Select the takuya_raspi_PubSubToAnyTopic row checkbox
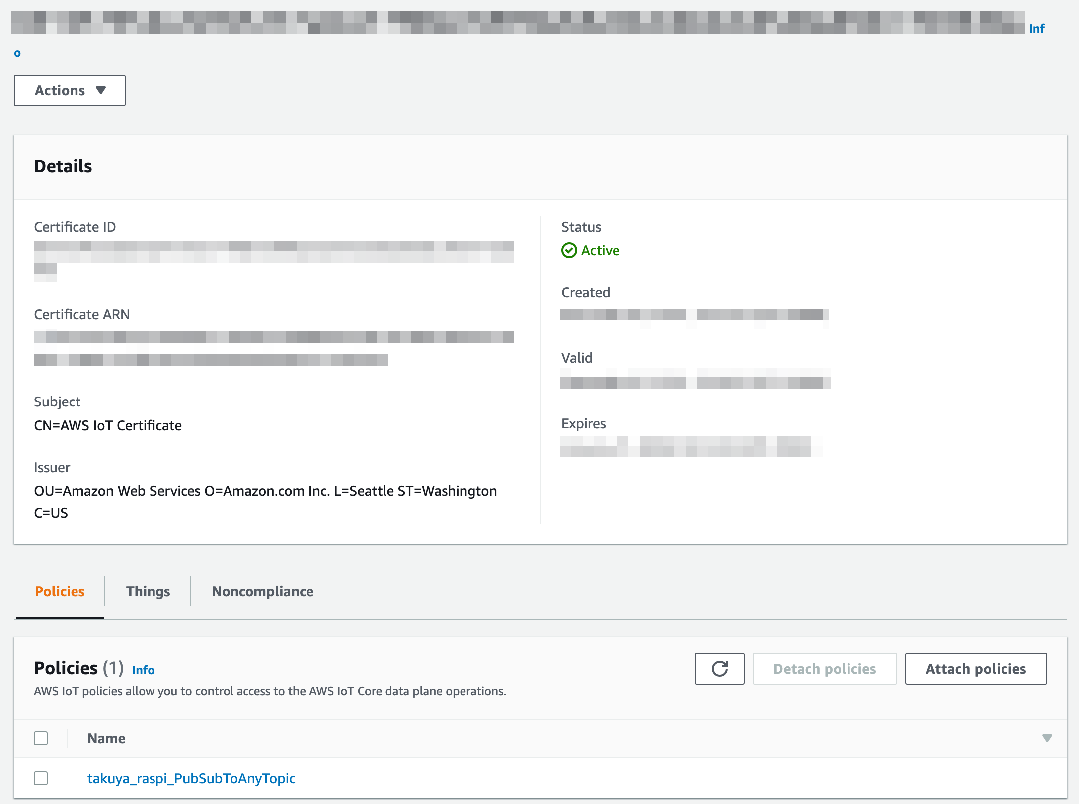 tap(41, 778)
